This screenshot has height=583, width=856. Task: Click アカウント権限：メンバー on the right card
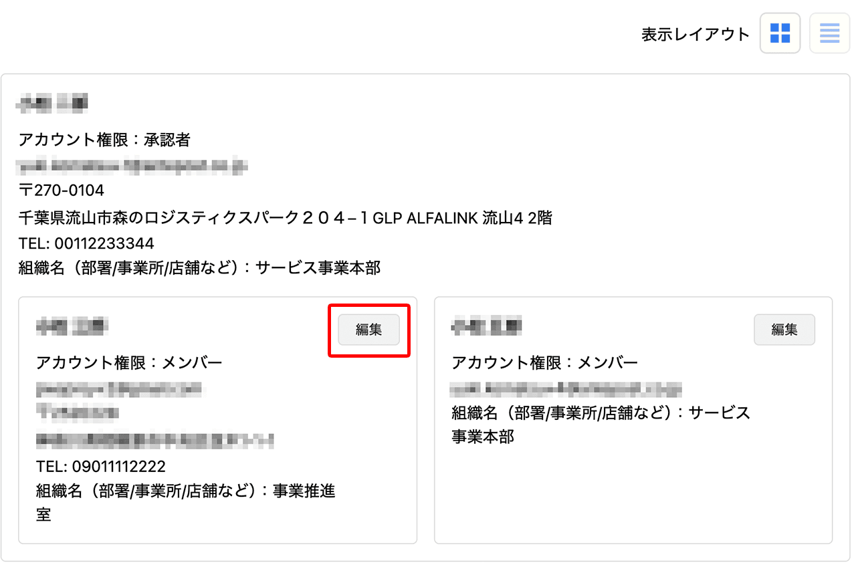tap(544, 362)
